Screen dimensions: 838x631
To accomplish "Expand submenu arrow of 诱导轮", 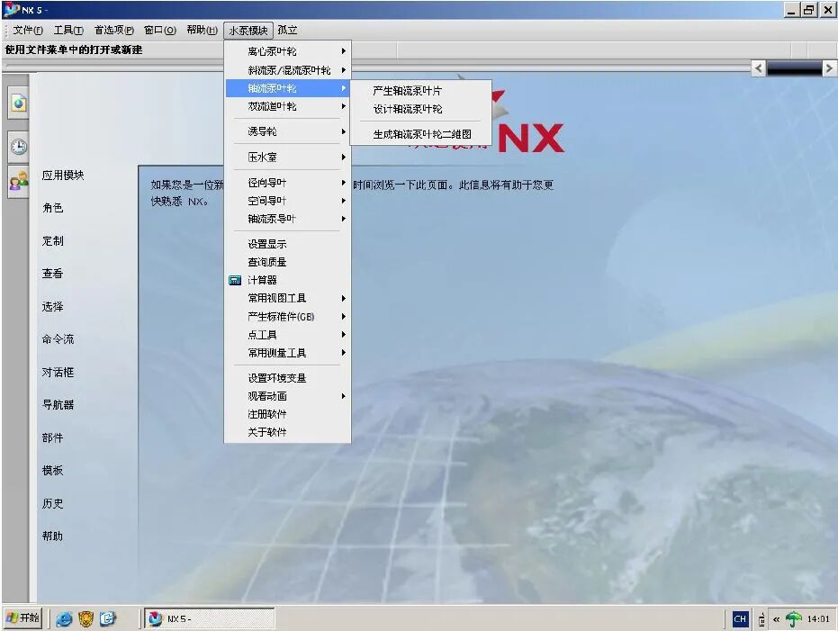I will 344,131.
